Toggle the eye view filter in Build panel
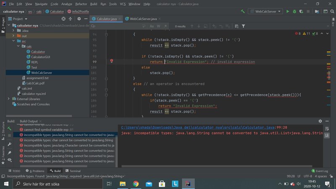The image size is (336, 189). (x=10, y=160)
